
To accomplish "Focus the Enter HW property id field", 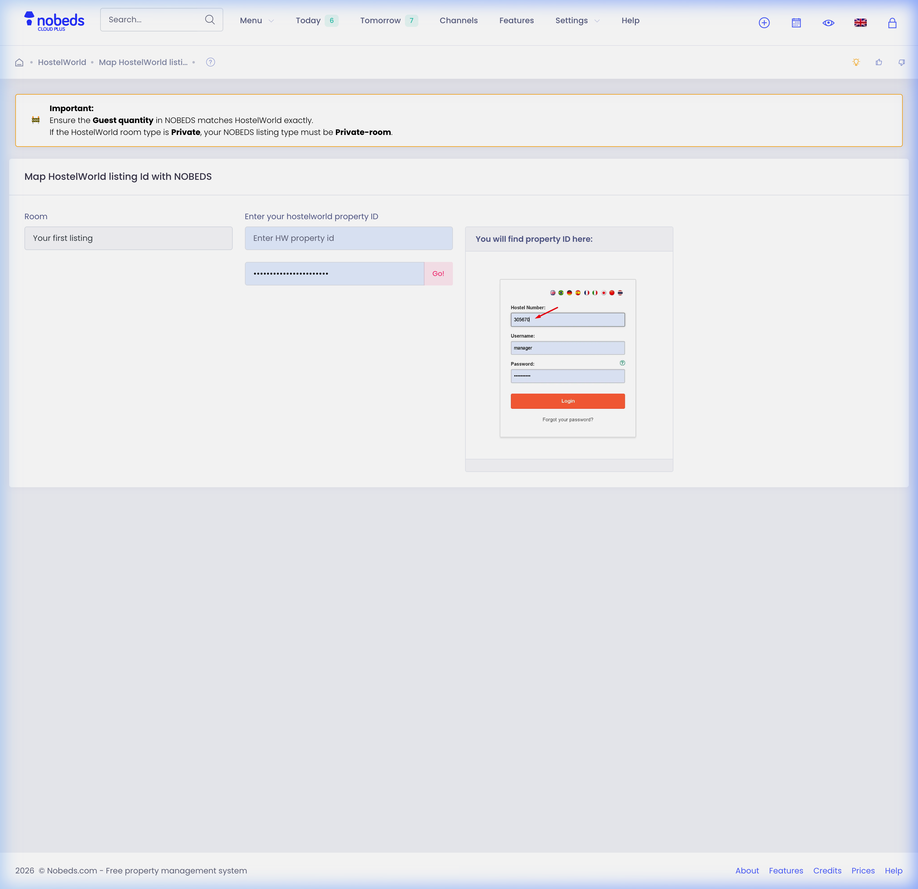I will 348,238.
